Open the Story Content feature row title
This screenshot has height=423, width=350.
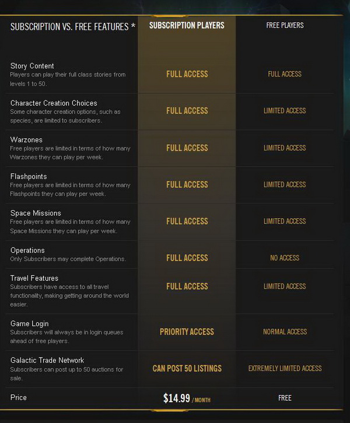(x=32, y=66)
